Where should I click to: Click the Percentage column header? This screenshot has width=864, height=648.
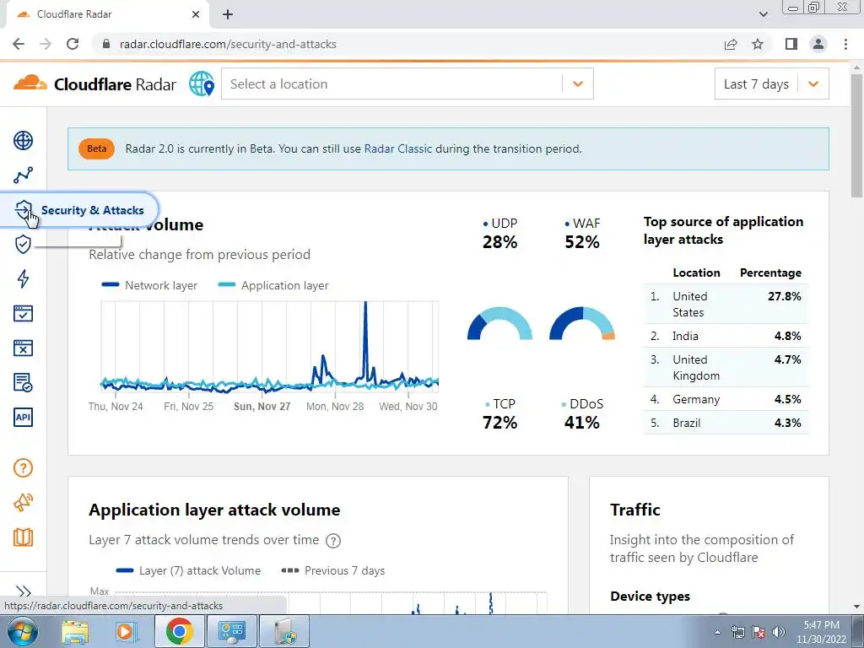tap(770, 273)
